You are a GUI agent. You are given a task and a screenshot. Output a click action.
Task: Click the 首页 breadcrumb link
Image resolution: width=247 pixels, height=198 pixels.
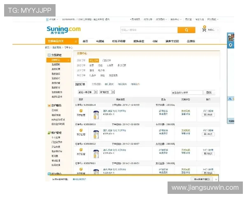[47, 47]
